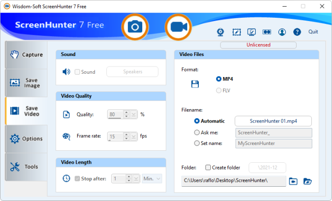This screenshot has height=201, width=332.
Task: Click the Quality value field showing 80
Action: click(115, 114)
